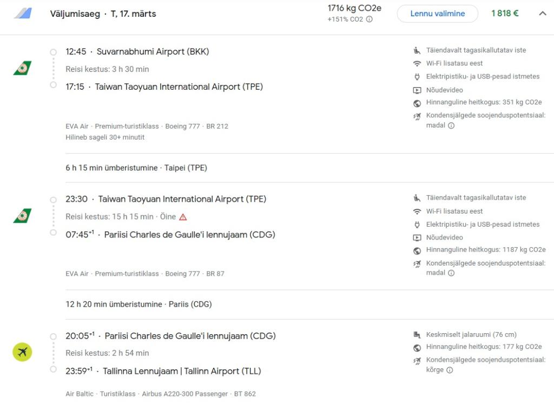Click the multi-airline logo in the header
554x404 pixels.
(x=23, y=14)
